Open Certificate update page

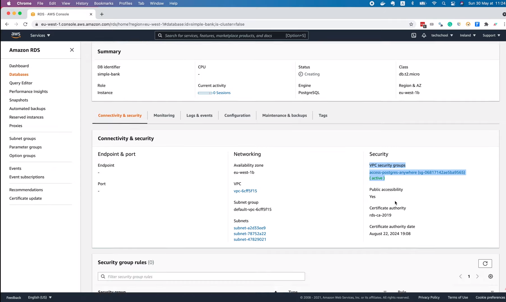[25, 198]
